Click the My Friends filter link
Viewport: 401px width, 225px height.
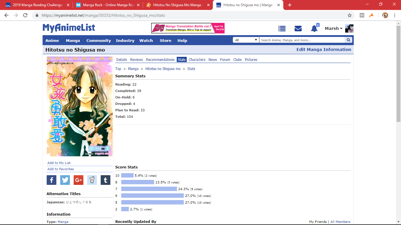[318, 222]
